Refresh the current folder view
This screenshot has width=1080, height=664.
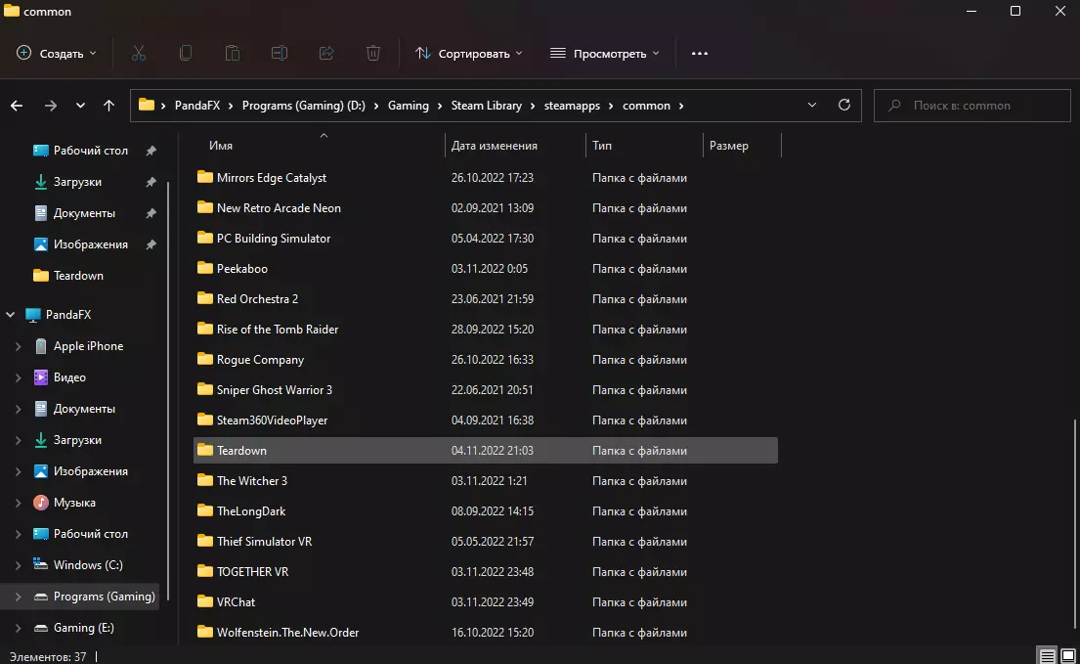pos(844,105)
